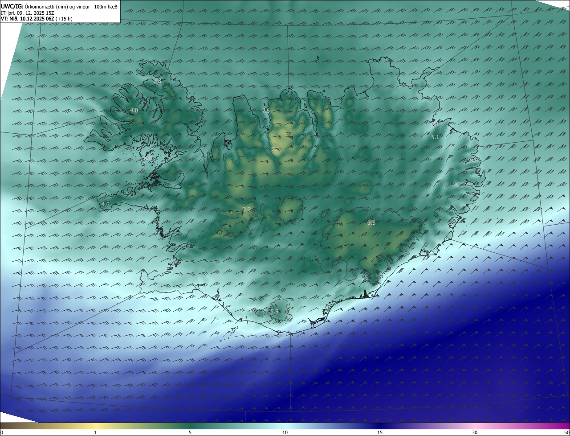Image resolution: width=570 pixels, height=436 pixels.
Task: Click the 2.3 value label in north Iceland
Action: [x=276, y=149]
